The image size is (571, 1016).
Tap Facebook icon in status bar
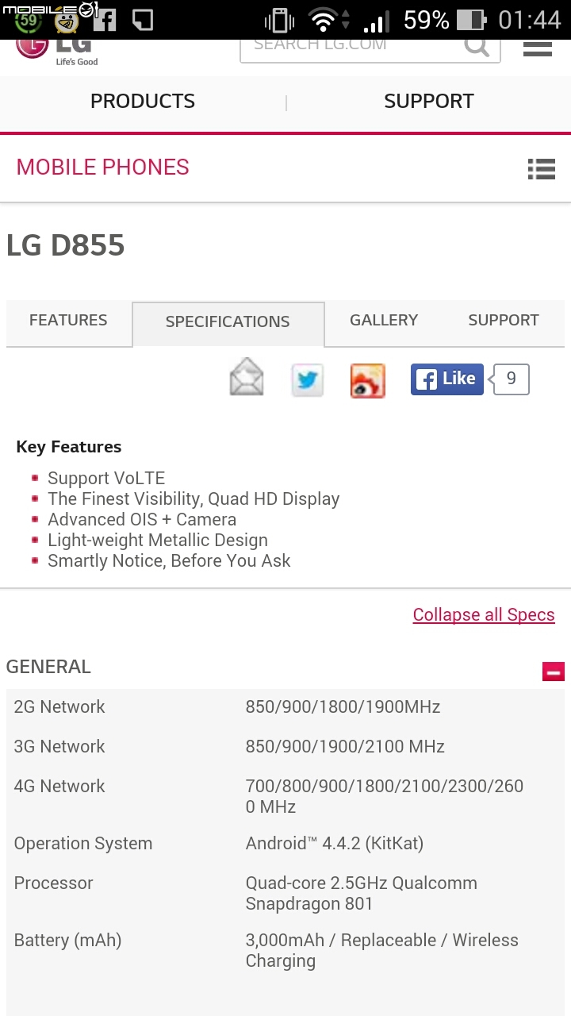tap(104, 19)
